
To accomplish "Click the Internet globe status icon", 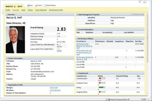I will [109, 99].
